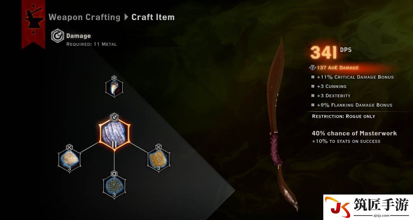Select the central Damage metal slot
The height and width of the screenshot is (220, 413).
[114, 134]
